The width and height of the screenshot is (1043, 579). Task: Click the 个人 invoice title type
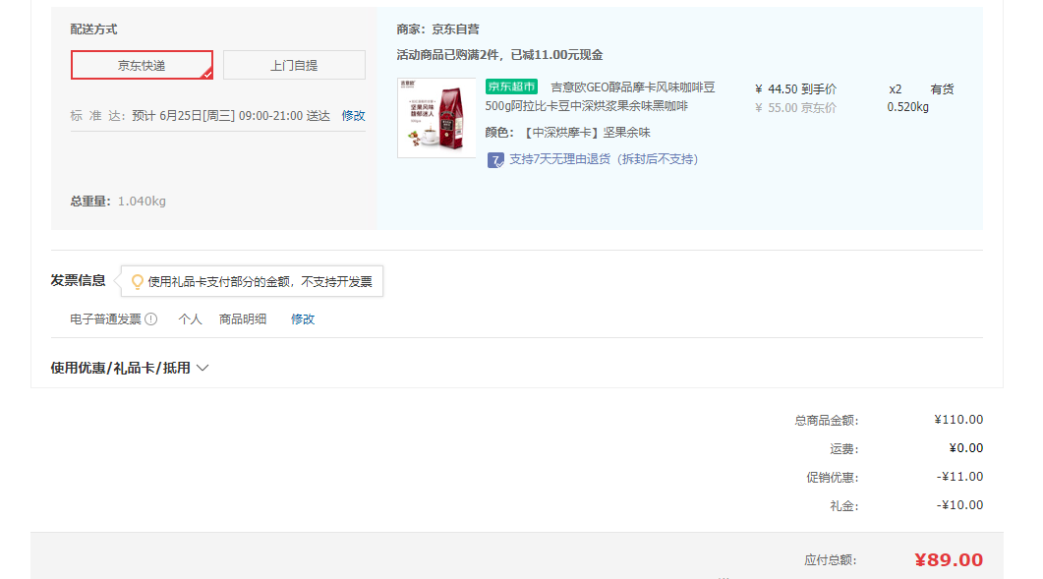tap(190, 319)
